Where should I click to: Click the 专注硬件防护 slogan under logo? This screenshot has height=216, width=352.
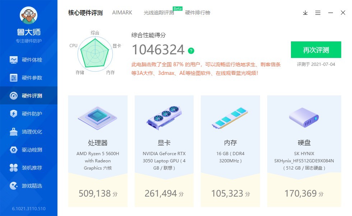[29, 41]
